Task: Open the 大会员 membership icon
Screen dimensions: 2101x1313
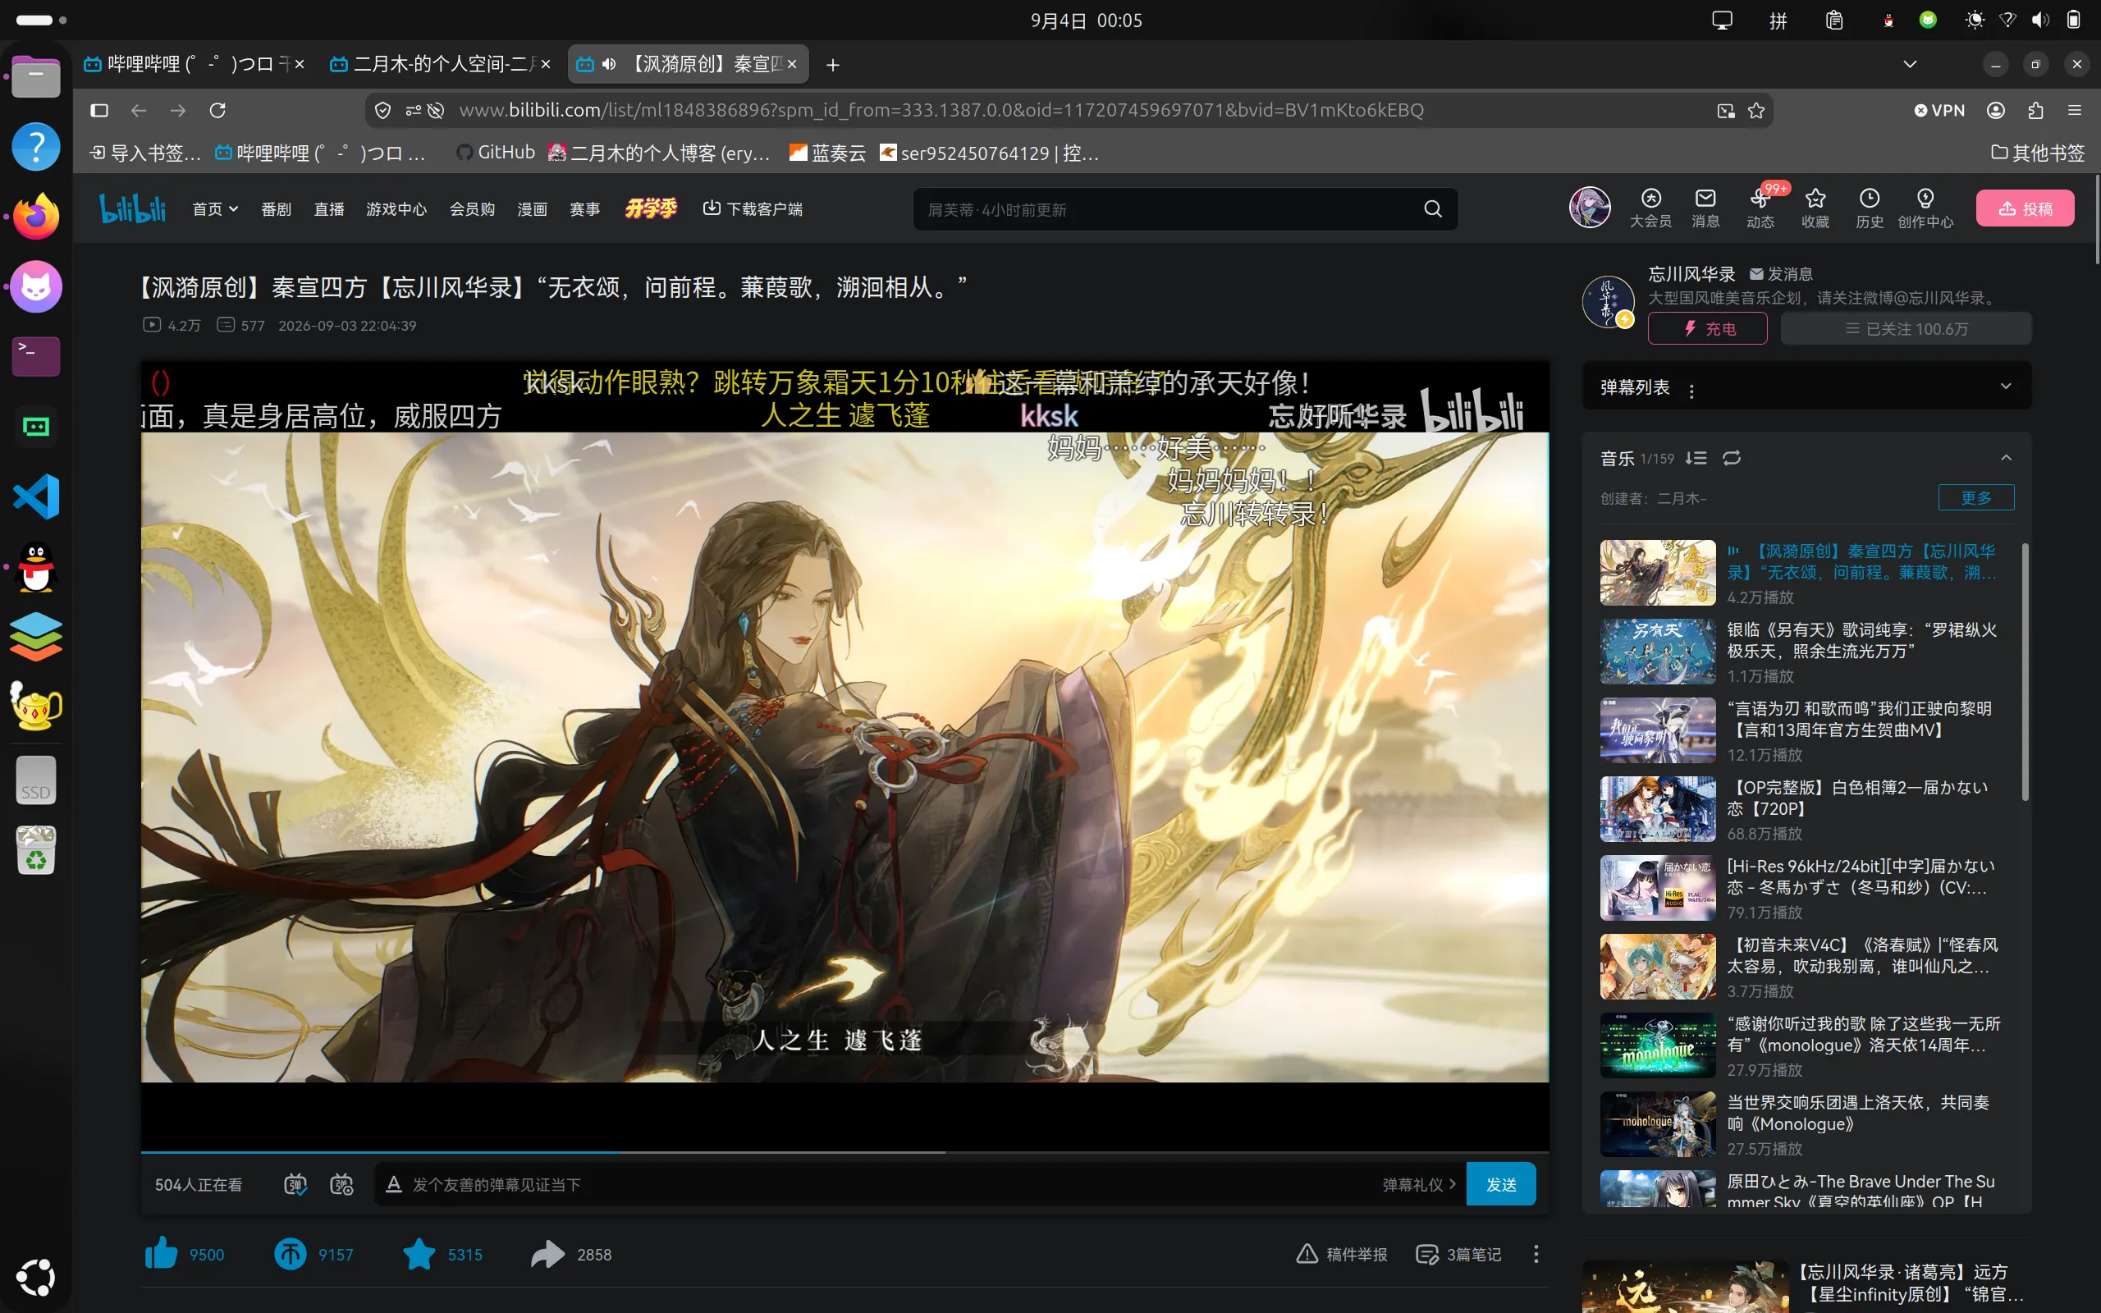Action: point(1650,208)
